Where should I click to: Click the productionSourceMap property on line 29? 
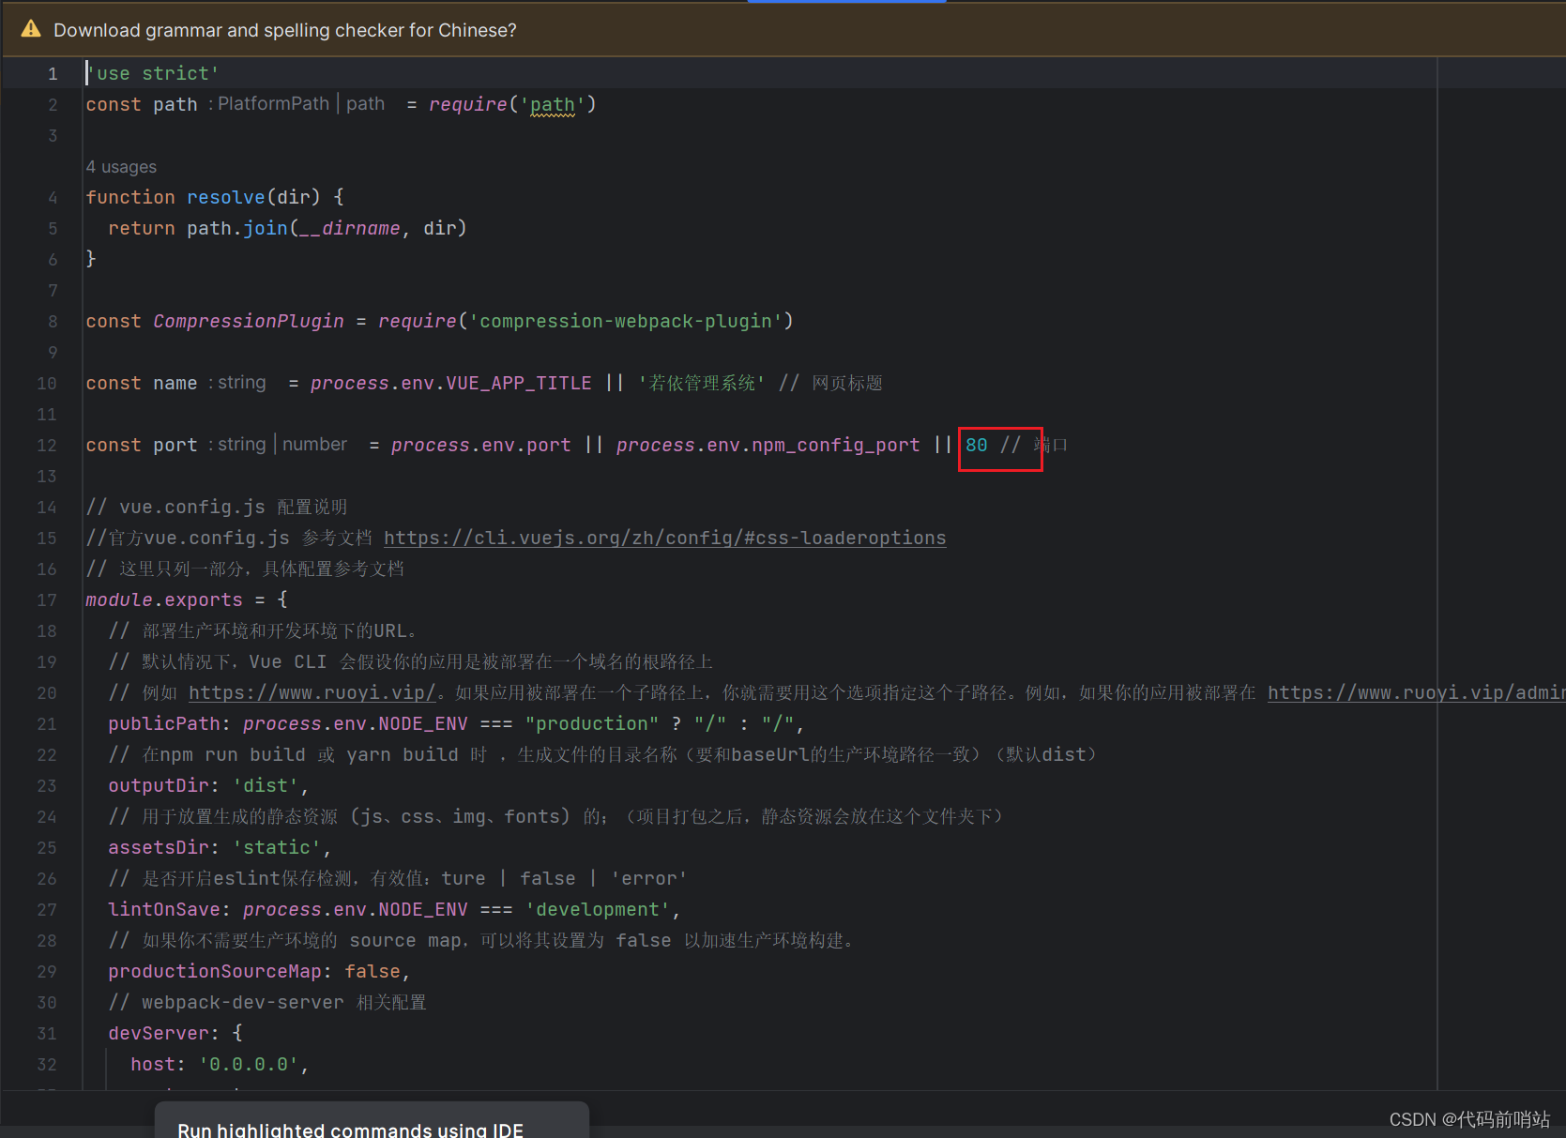coord(215,971)
